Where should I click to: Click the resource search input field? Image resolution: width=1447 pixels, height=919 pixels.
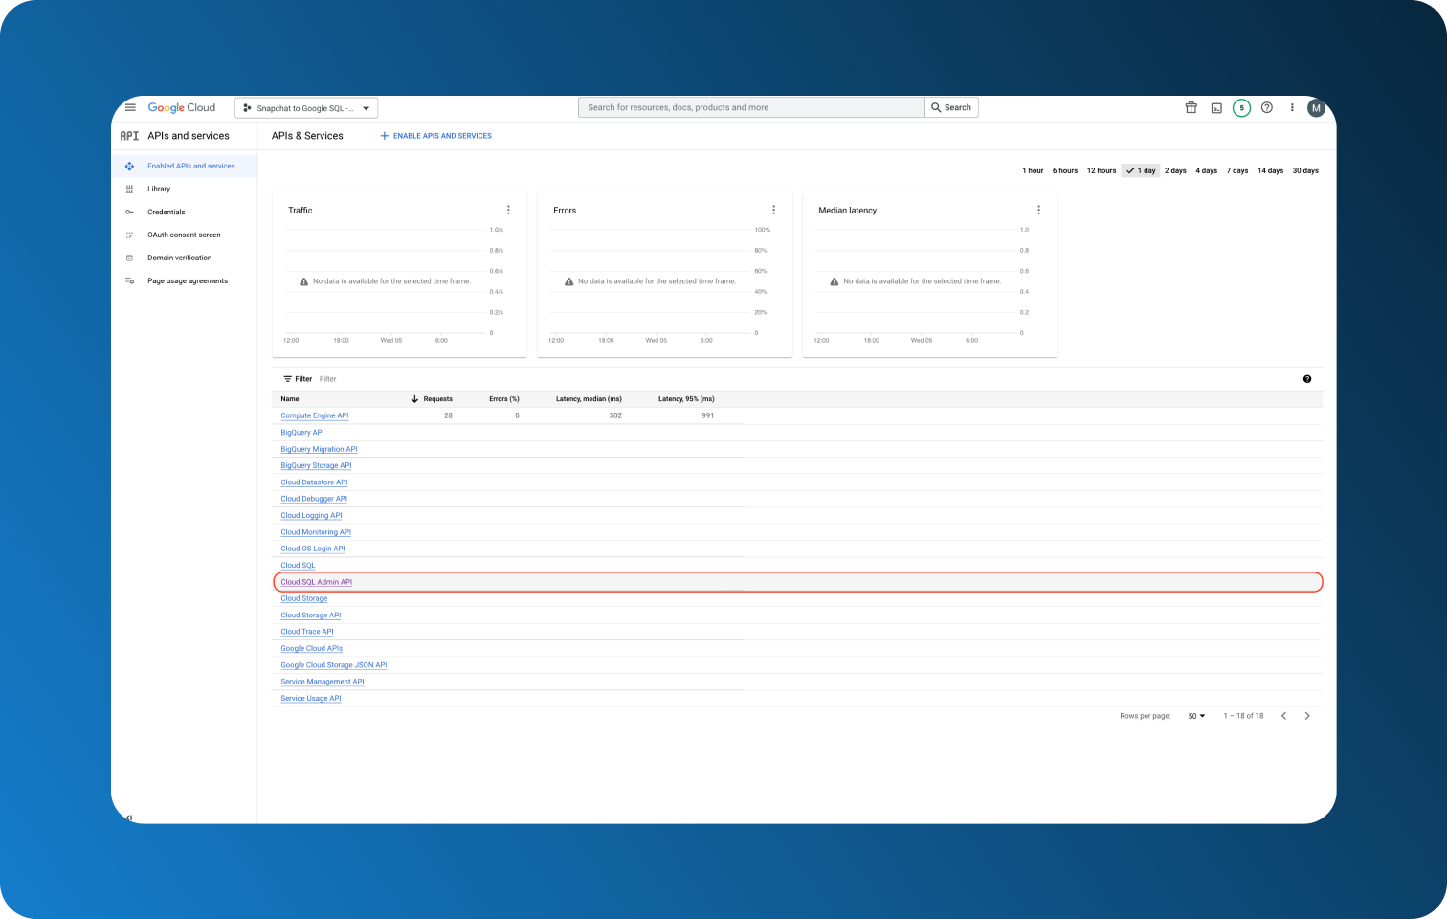751,107
